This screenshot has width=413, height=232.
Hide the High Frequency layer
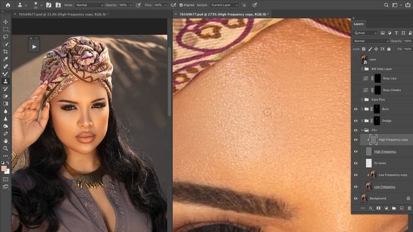tap(356, 151)
